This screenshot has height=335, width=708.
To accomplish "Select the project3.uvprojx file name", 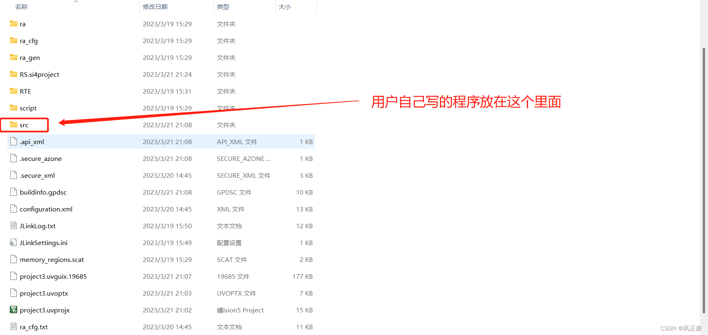I will tap(45, 310).
